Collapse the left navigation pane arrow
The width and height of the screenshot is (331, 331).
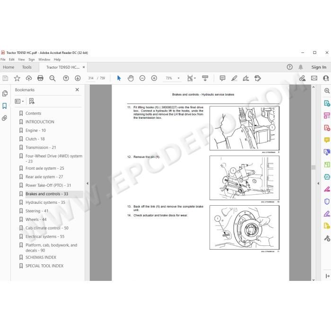pos(87,183)
